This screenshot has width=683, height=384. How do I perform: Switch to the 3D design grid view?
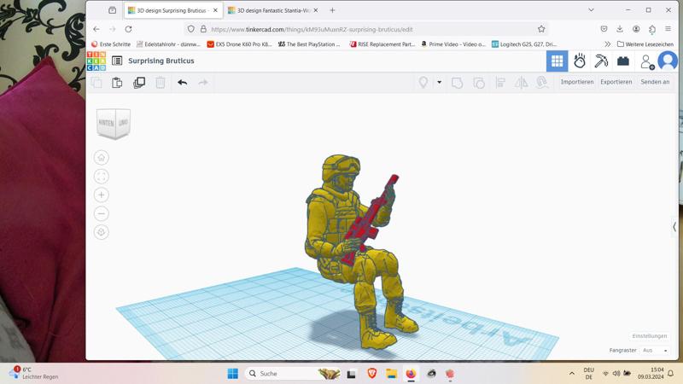[x=557, y=61]
